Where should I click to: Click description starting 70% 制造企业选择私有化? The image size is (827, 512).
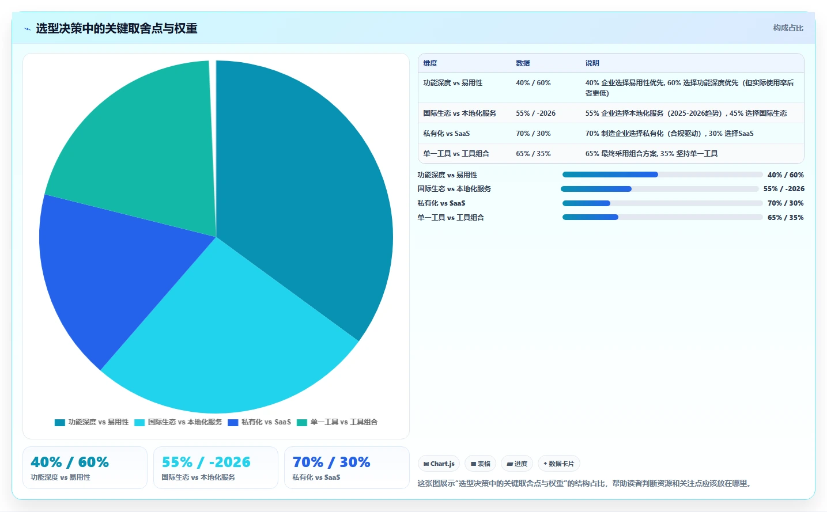click(669, 134)
